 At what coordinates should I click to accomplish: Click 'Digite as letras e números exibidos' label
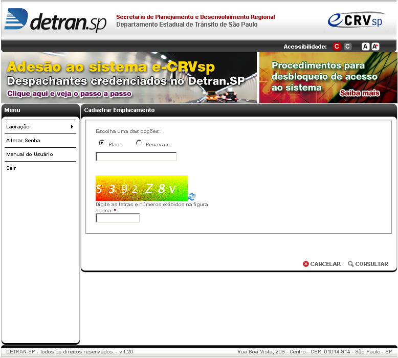pos(151,207)
